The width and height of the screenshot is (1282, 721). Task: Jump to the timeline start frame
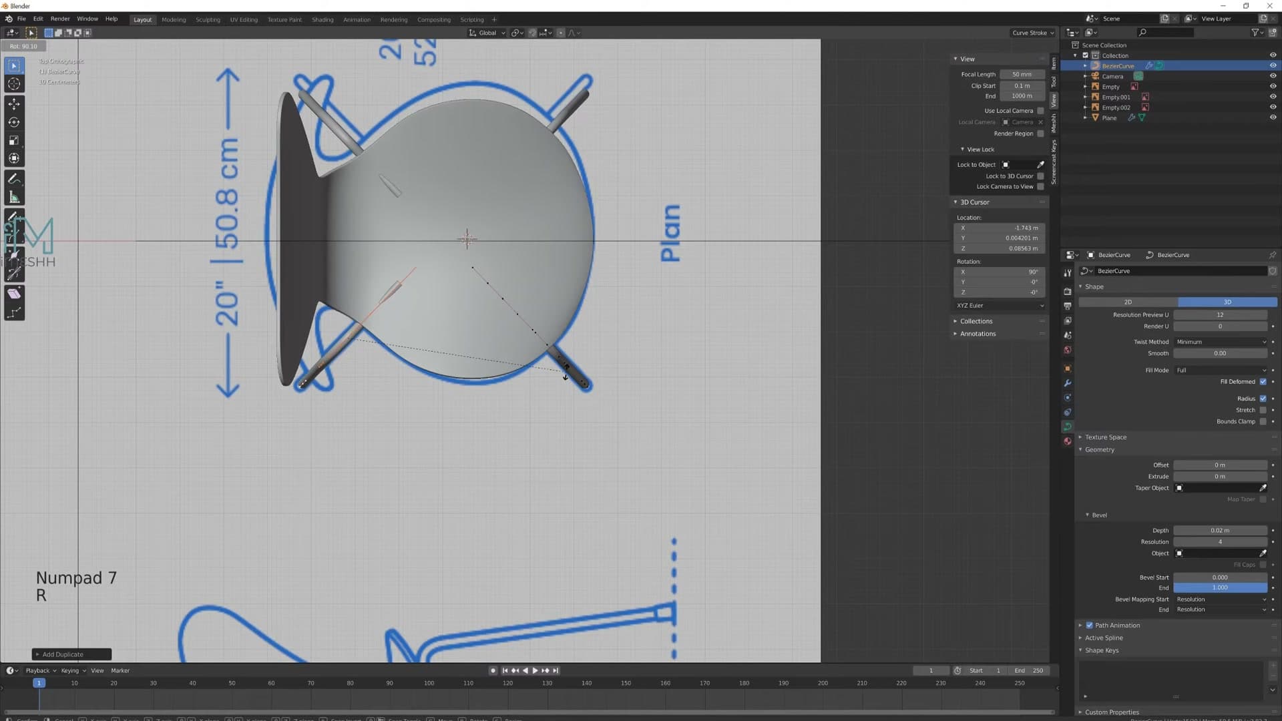(505, 670)
